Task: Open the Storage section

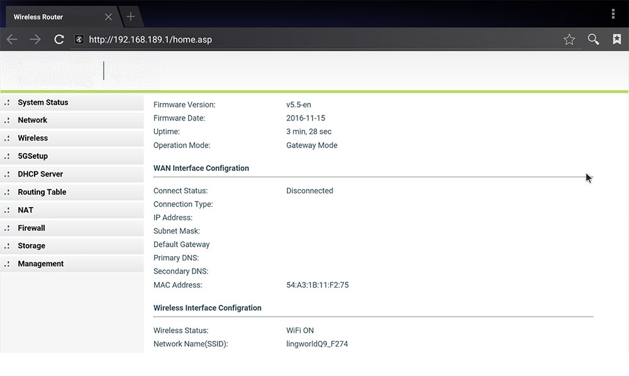Action: pyautogui.click(x=31, y=246)
